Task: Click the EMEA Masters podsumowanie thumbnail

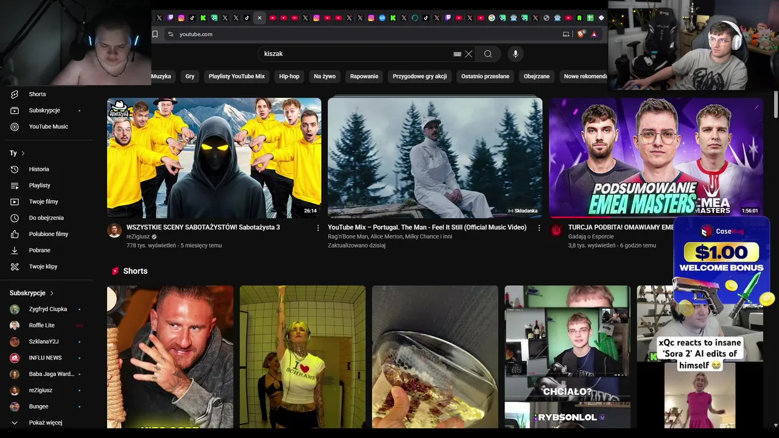Action: [x=656, y=158]
